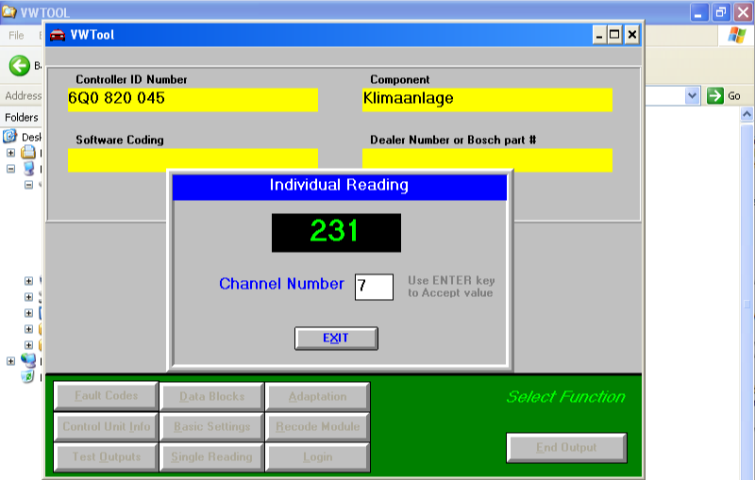Close the VWTool window
This screenshot has height=480, width=755.
(632, 35)
